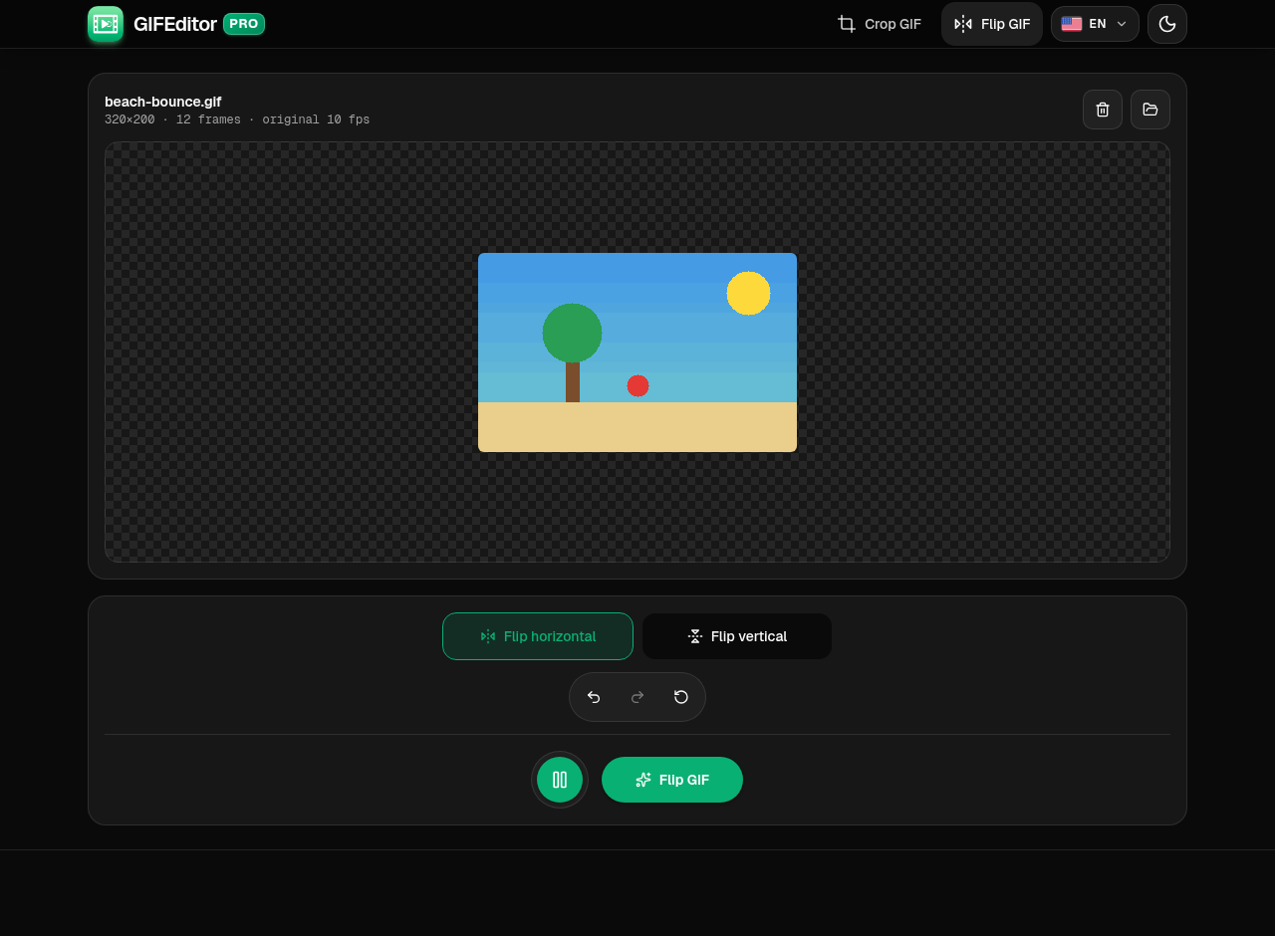
Task: Toggle dark mode with moon icon
Action: (1167, 24)
